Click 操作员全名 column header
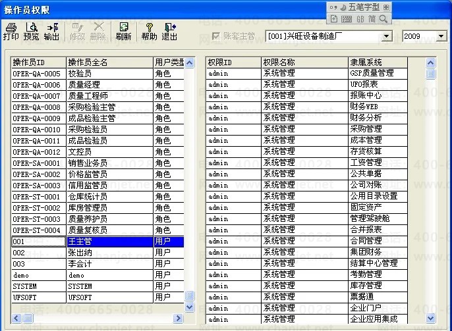 pos(110,63)
